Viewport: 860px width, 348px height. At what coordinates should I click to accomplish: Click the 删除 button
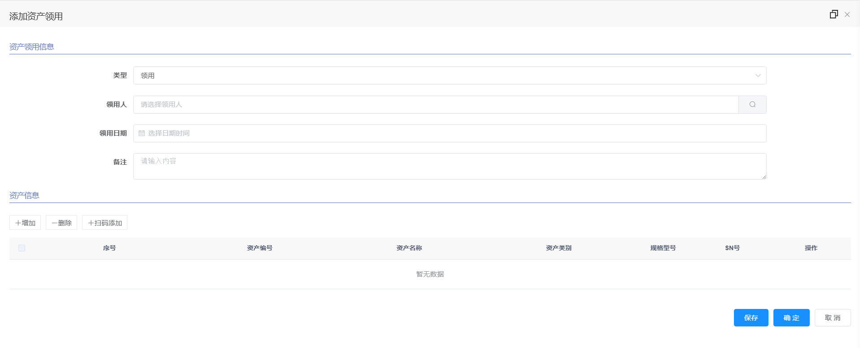pyautogui.click(x=61, y=223)
